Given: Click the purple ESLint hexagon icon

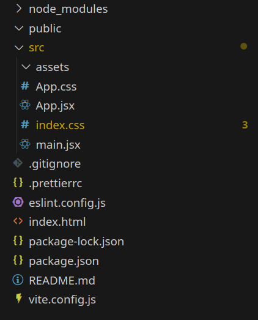Looking at the screenshot, I should point(18,202).
